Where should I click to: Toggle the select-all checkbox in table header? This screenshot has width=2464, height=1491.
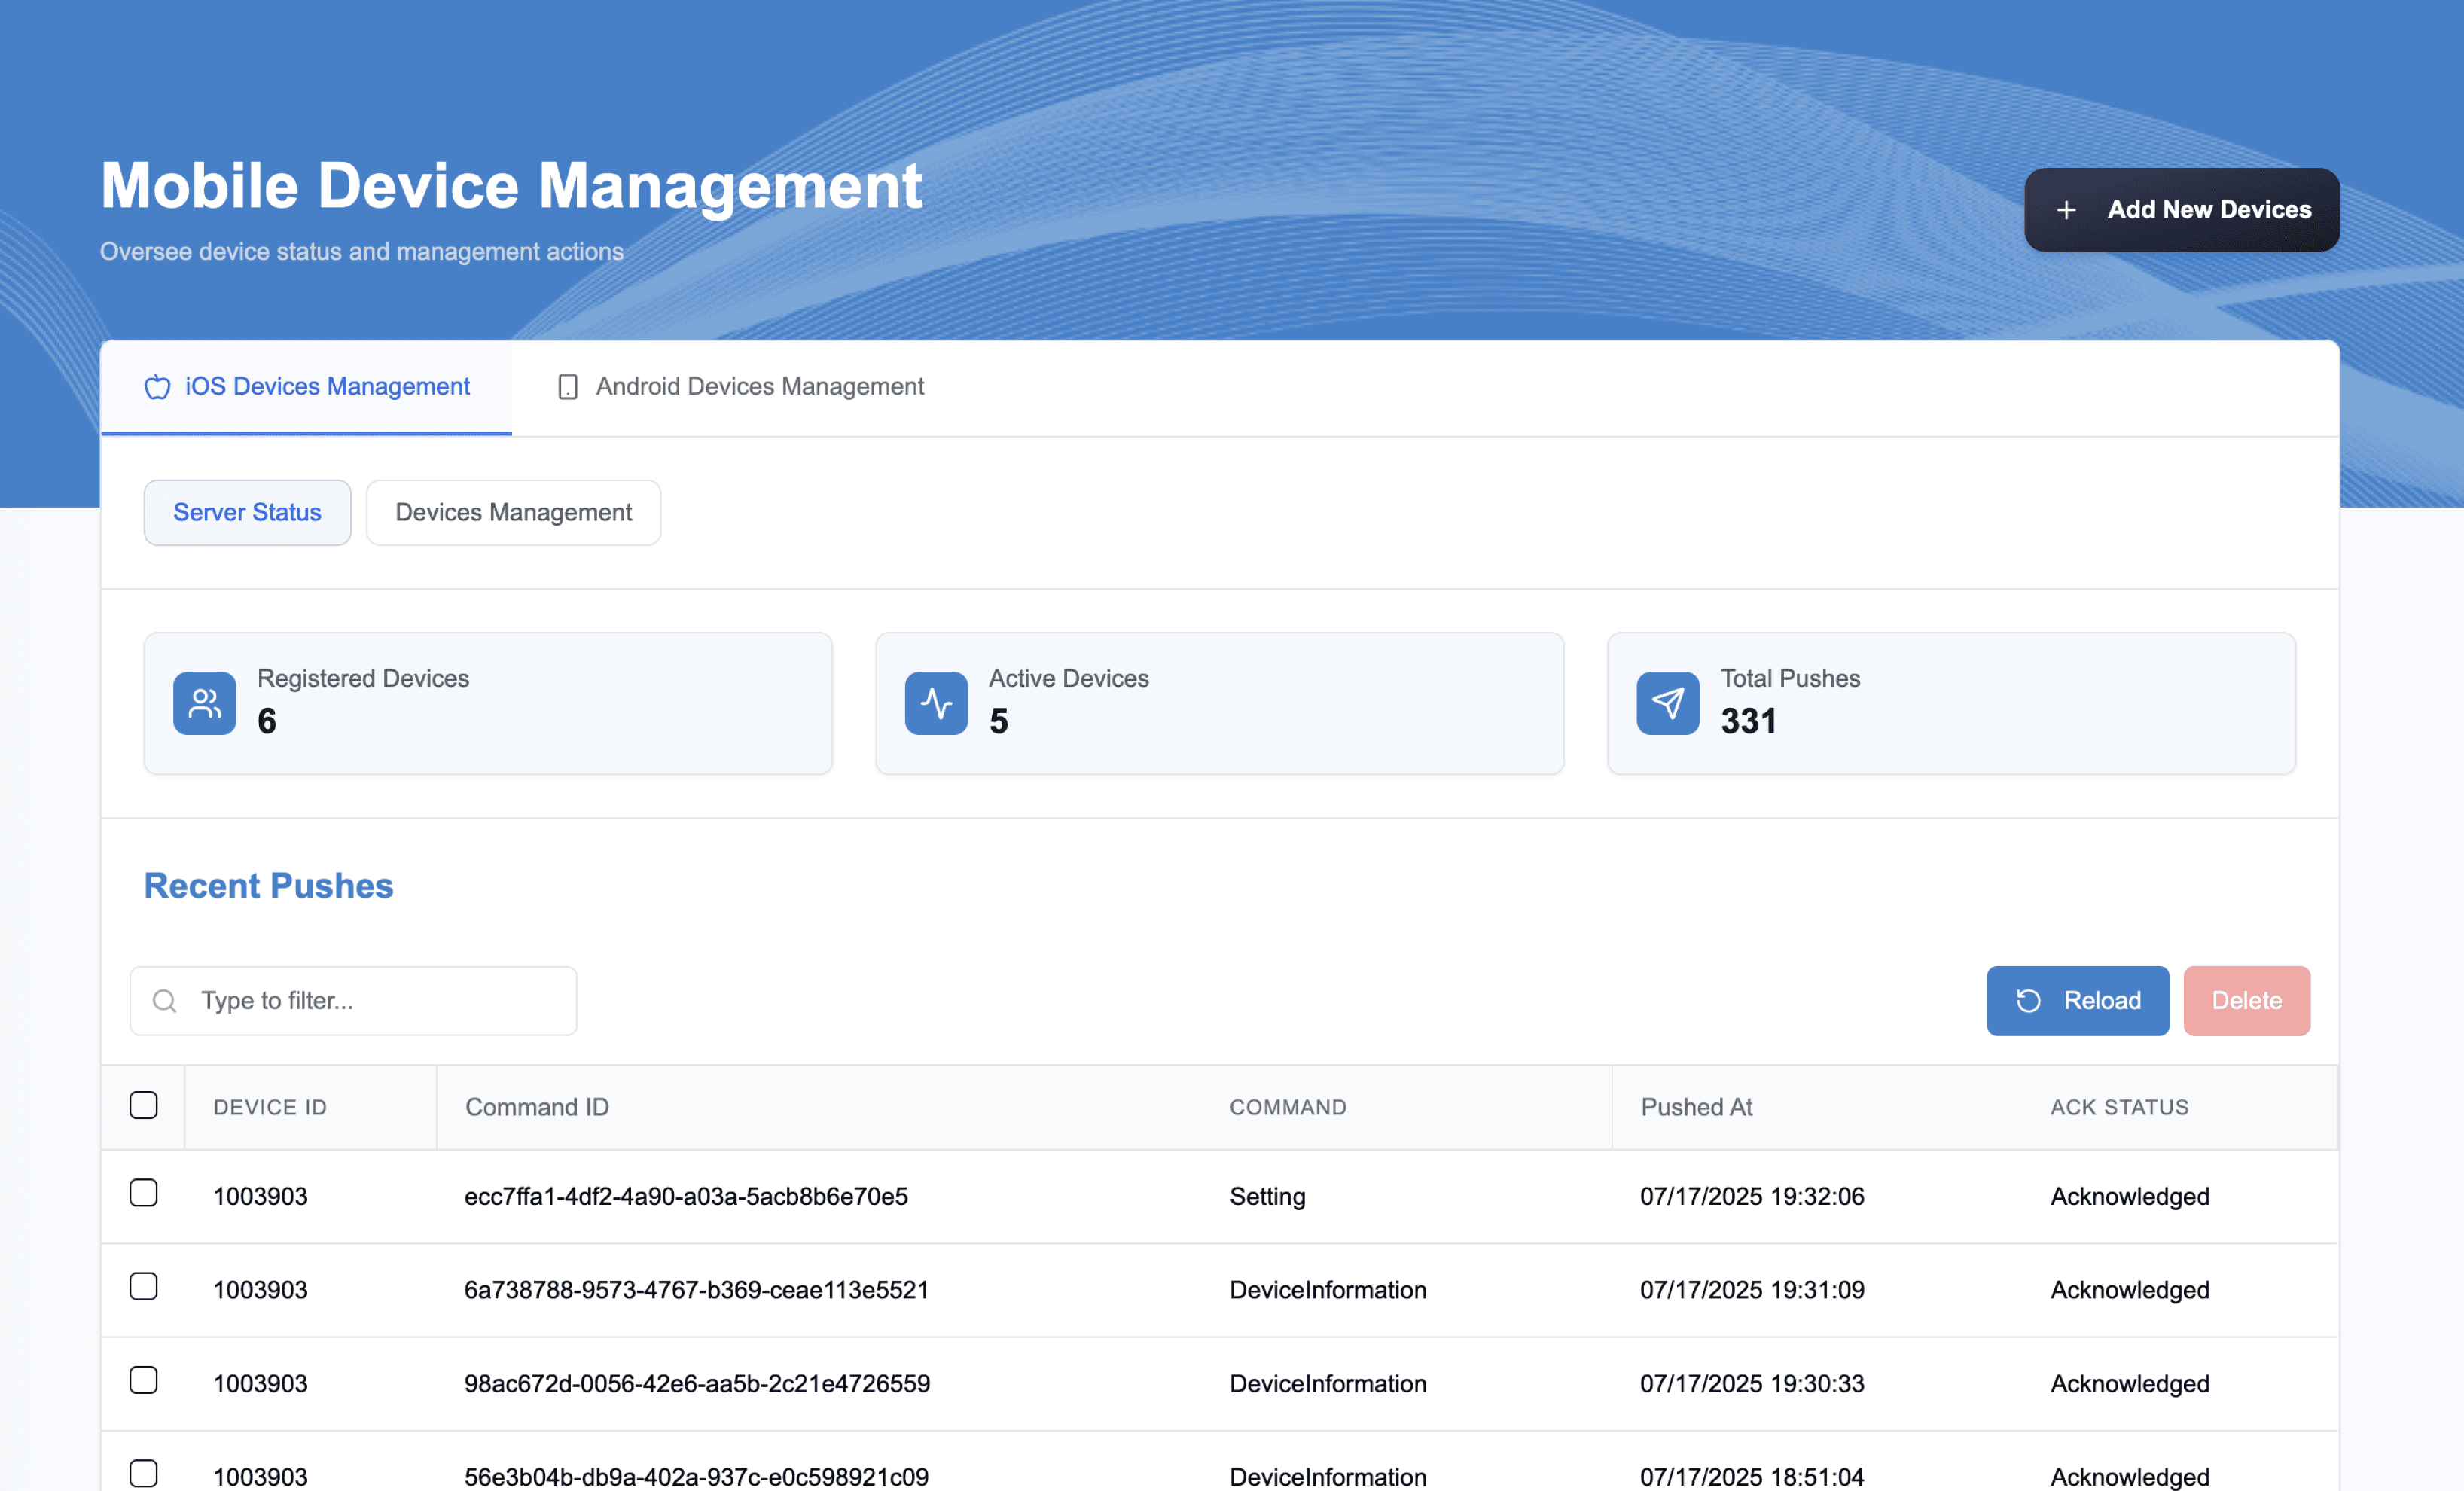(144, 1105)
